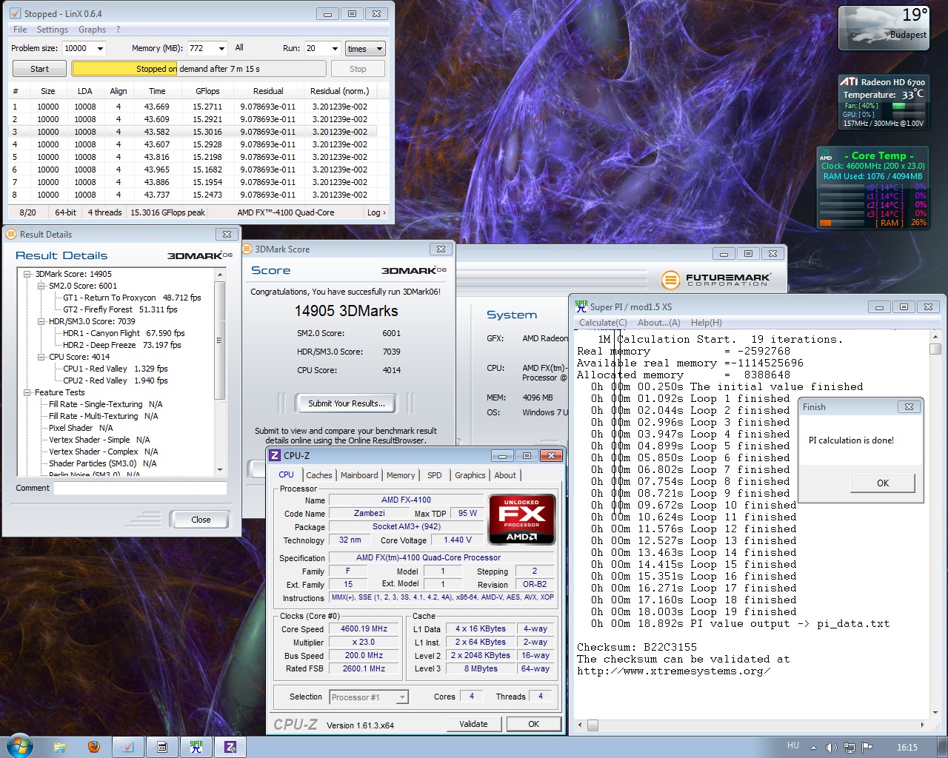Viewport: 948px width, 758px height.
Task: Click the LinX Start button
Action: 40,69
